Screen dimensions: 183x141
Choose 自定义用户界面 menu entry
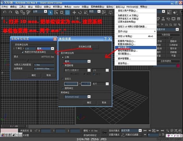pyautogui.click(x=136, y=11)
